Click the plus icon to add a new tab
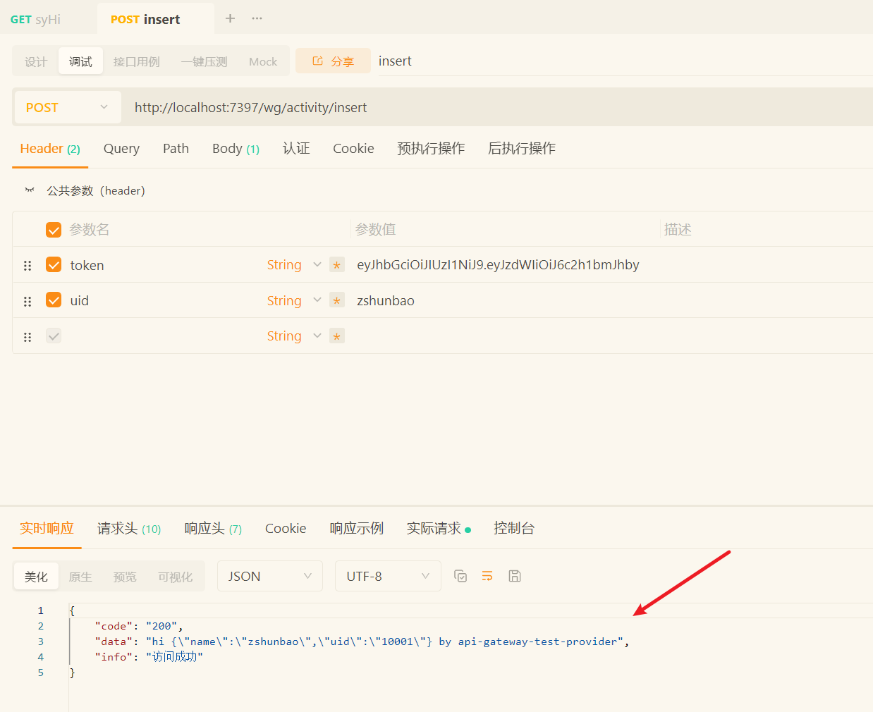The height and width of the screenshot is (712, 873). (230, 18)
